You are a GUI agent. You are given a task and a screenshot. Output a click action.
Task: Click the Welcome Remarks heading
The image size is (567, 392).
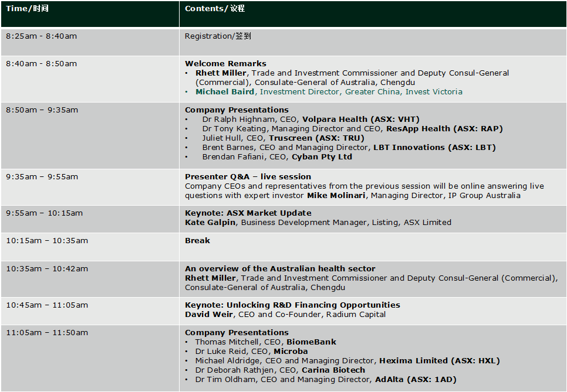[225, 63]
